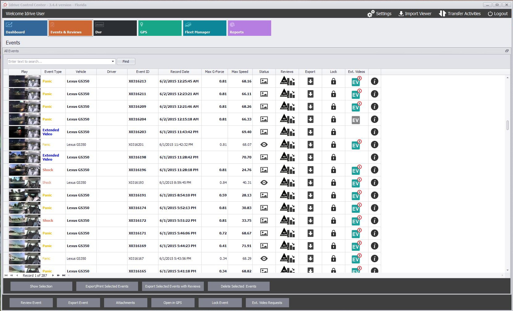This screenshot has height=311, width=513.
Task: Click status image icon for event X0316171
Action: pos(264,233)
